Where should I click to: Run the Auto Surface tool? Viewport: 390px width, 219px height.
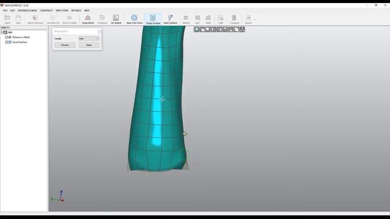click(x=171, y=19)
